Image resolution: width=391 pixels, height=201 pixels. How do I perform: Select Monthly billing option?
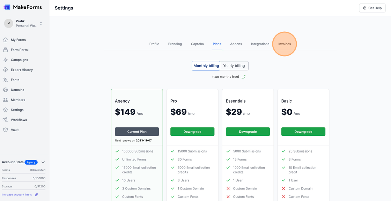pos(206,66)
